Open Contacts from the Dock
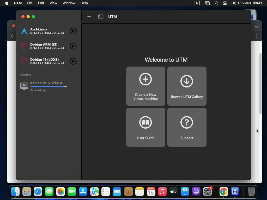The height and width of the screenshot is (200, 267). click(x=128, y=192)
